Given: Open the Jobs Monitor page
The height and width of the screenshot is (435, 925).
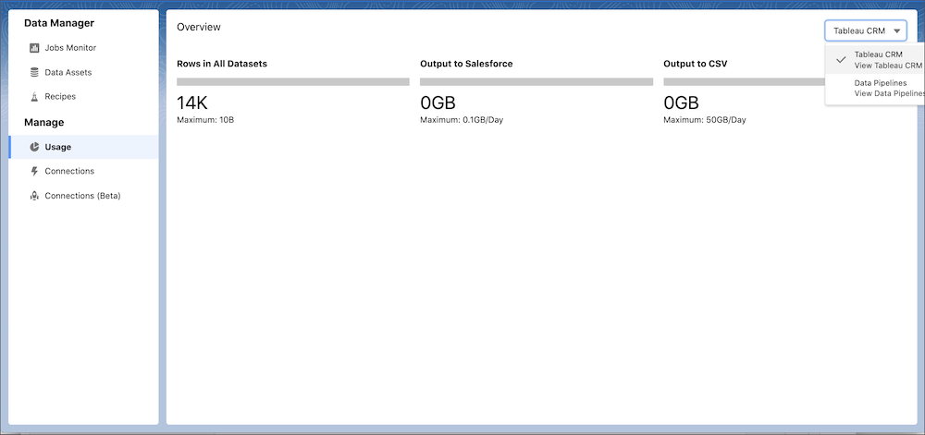Looking at the screenshot, I should click(x=70, y=48).
